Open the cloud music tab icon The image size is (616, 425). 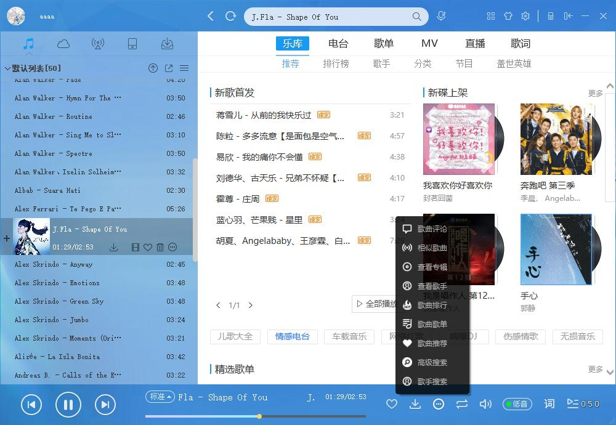[63, 44]
